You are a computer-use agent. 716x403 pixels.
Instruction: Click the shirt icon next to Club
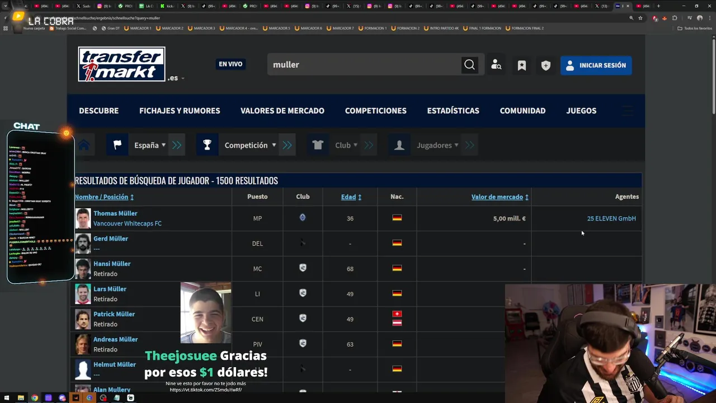pos(318,145)
